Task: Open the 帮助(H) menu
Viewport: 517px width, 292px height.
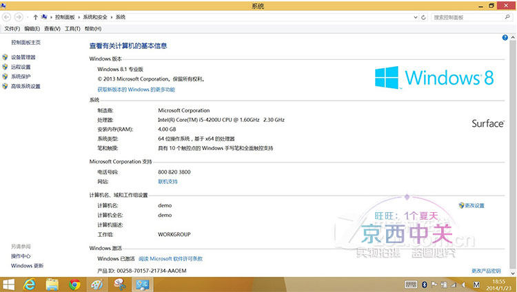Action: (92, 29)
